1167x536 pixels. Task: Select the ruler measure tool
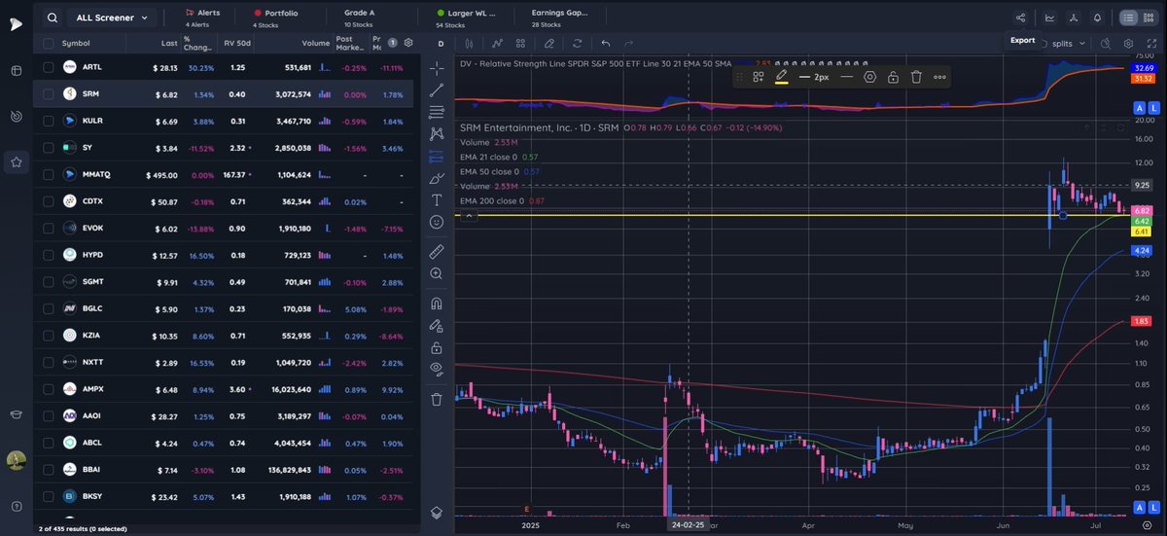pos(437,252)
